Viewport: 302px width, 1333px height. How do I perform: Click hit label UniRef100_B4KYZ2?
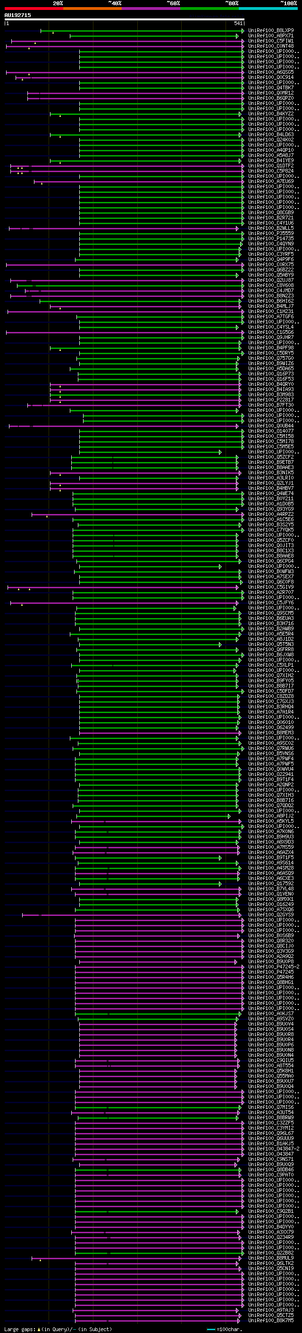(x=271, y=114)
